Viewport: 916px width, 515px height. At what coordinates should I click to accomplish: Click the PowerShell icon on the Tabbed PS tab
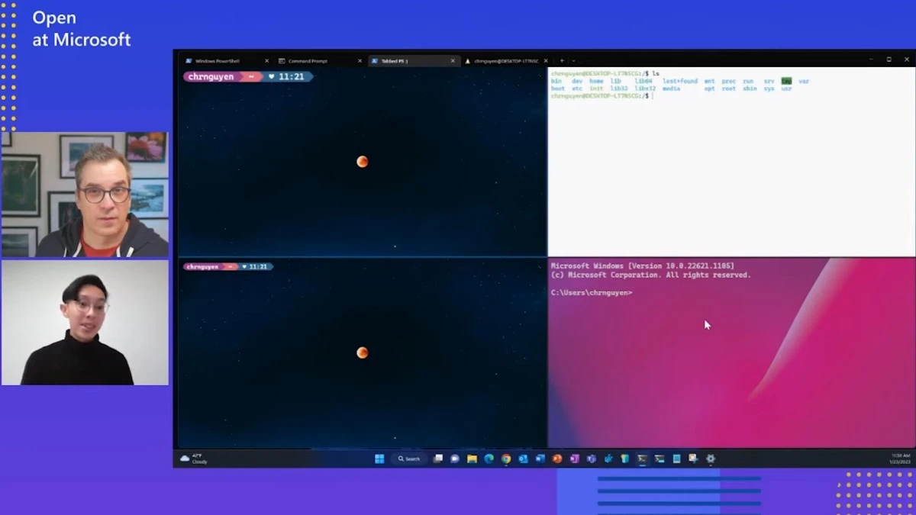click(x=376, y=60)
